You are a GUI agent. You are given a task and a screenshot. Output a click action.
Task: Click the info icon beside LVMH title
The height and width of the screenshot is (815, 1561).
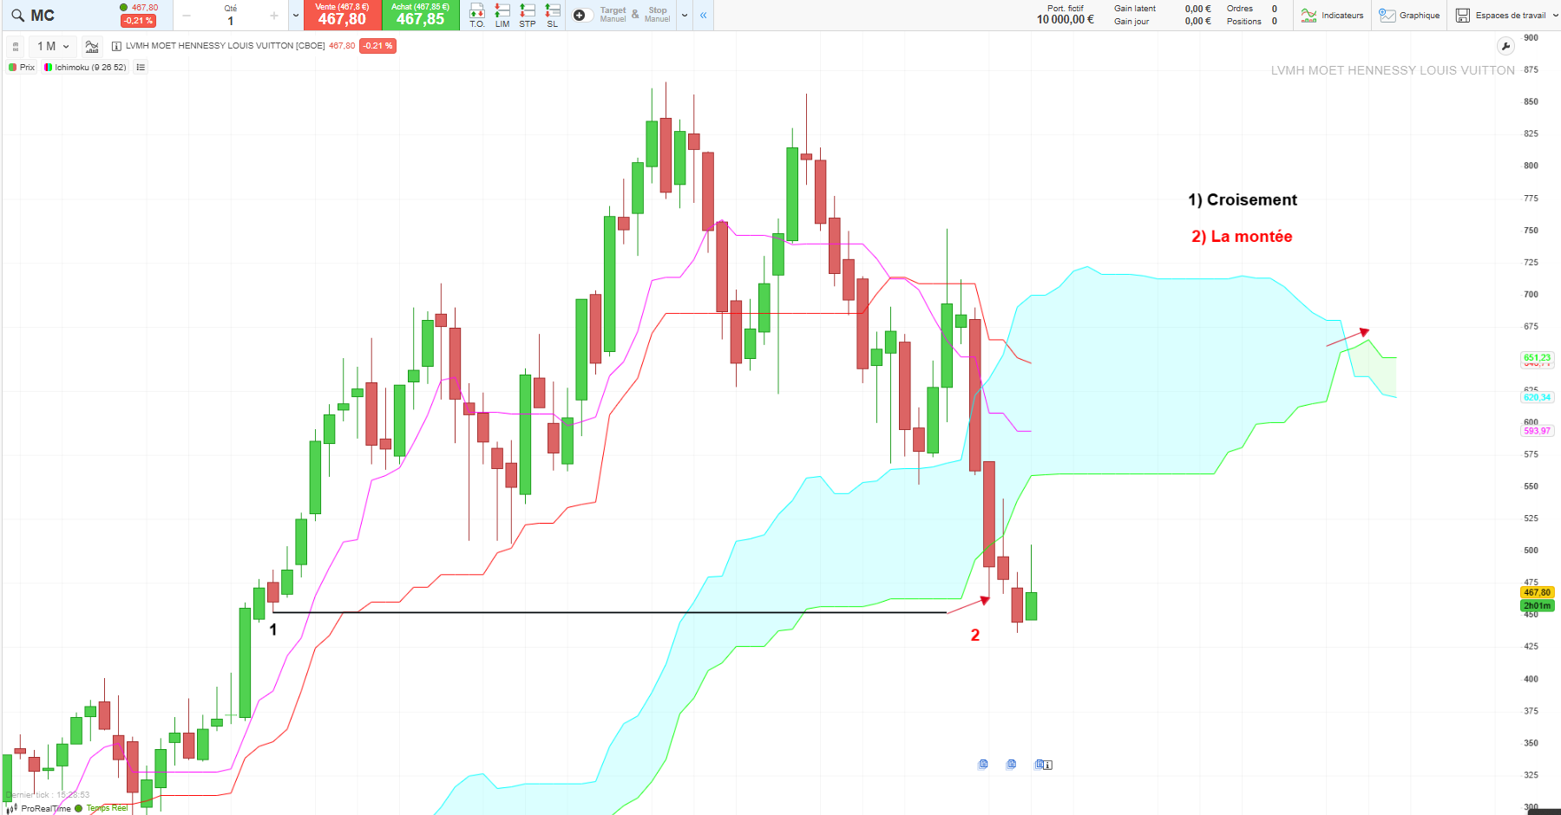(116, 46)
